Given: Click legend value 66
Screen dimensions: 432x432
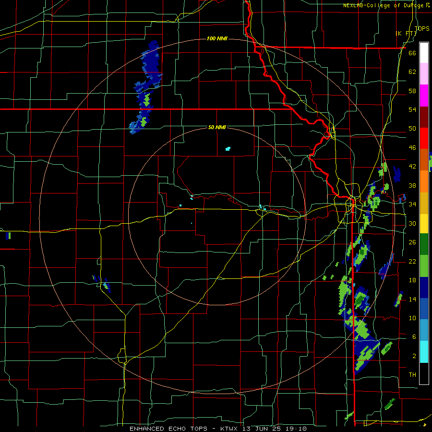Looking at the screenshot, I should pyautogui.click(x=412, y=53).
